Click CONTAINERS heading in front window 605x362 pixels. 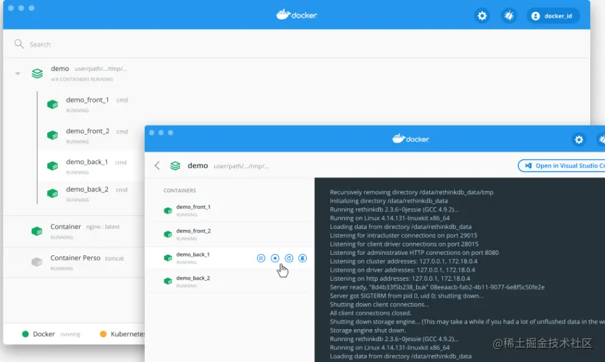click(180, 190)
